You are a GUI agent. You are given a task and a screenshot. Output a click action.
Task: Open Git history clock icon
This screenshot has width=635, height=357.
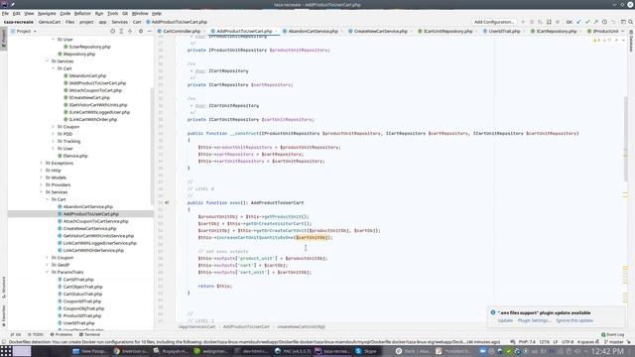coord(604,22)
